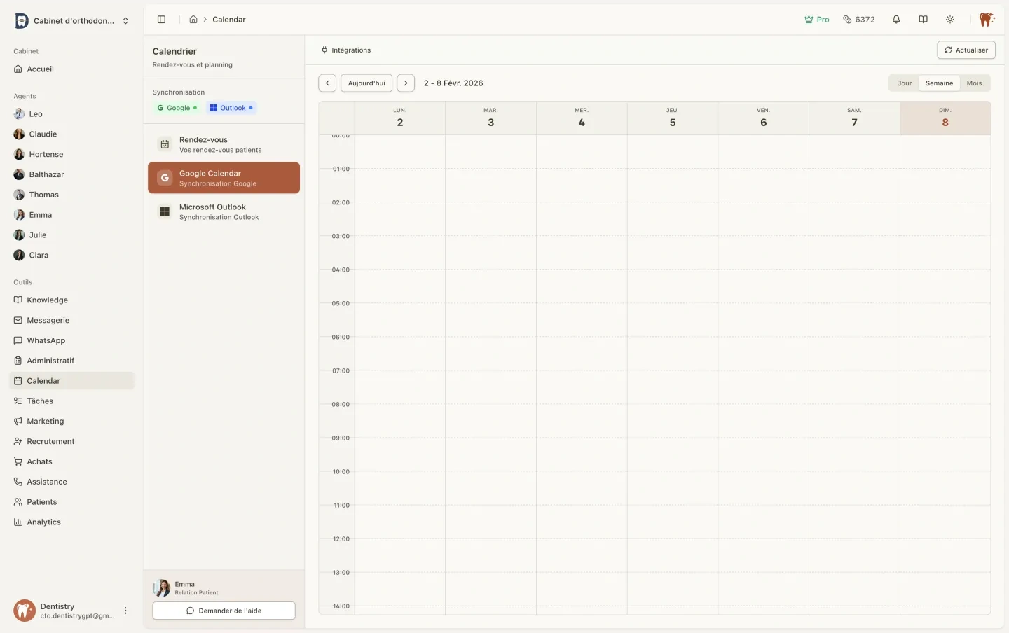The width and height of the screenshot is (1009, 633).
Task: Open Messagerie from the sidebar
Action: coord(48,320)
